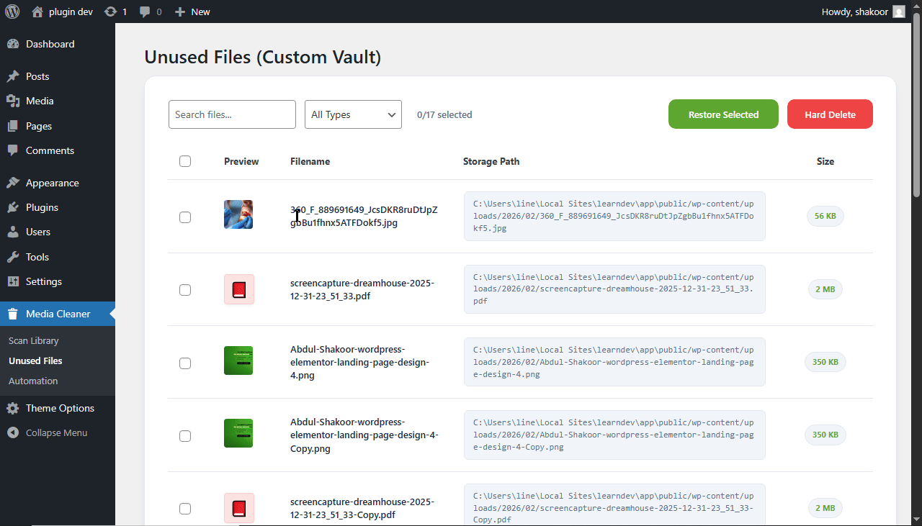Screen dimensions: 922x526
Task: Click the Media Cleaner trash icon
Action: click(x=13, y=314)
